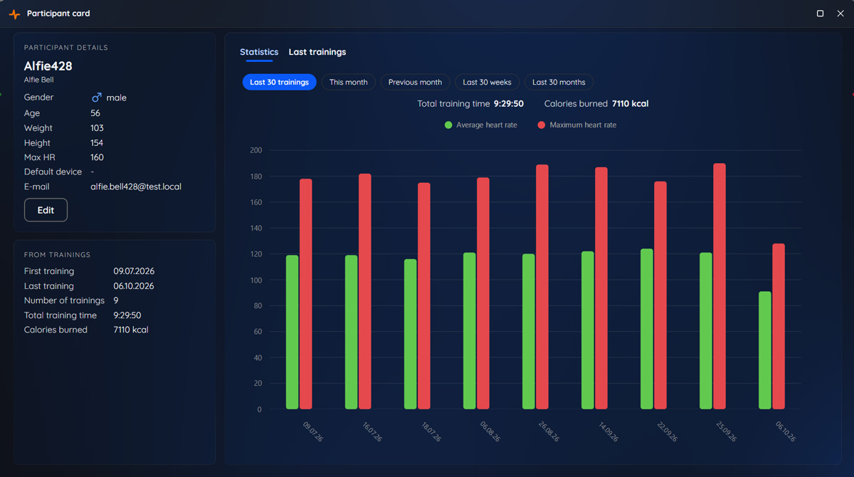Select the Last 30 trainings filter
854x477 pixels.
click(x=279, y=83)
